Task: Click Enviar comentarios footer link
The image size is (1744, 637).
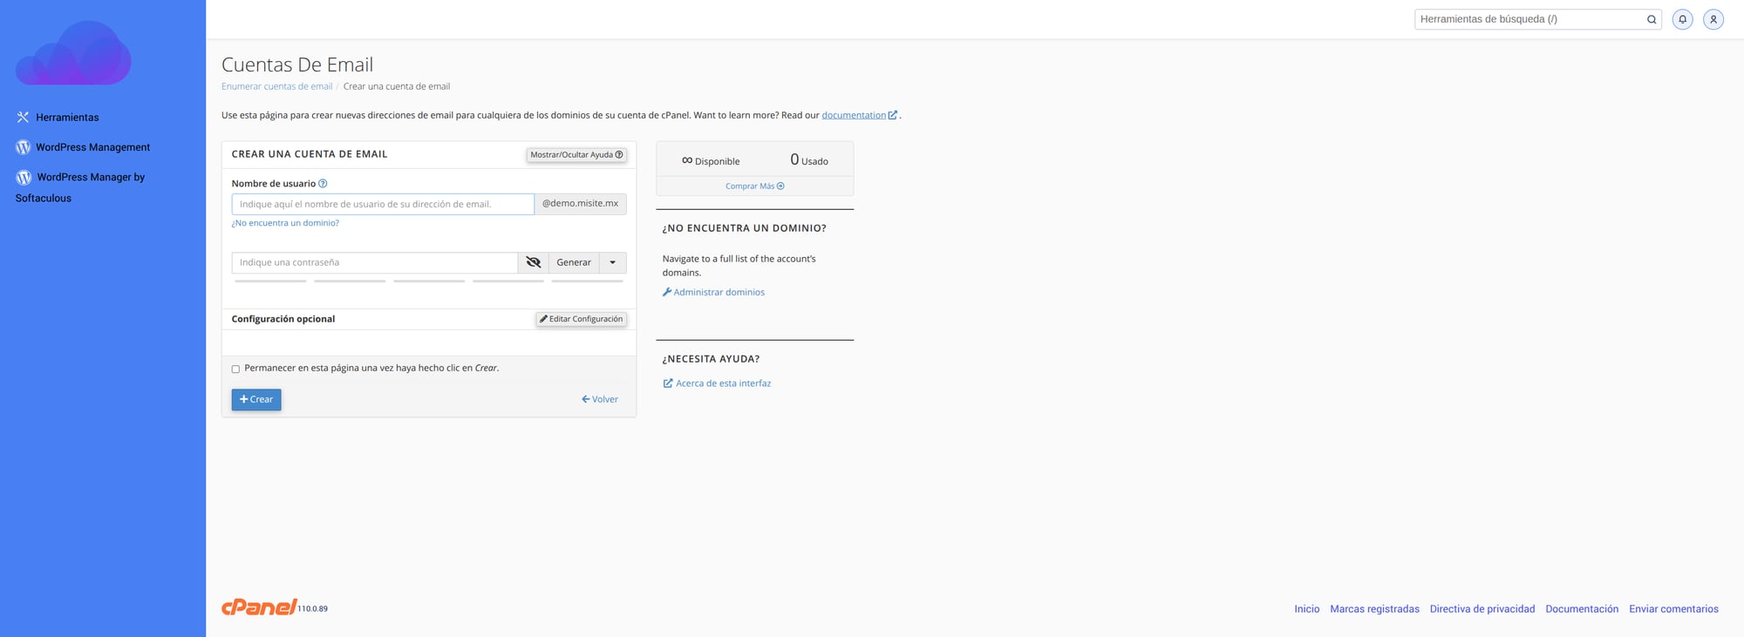Action: point(1673,609)
